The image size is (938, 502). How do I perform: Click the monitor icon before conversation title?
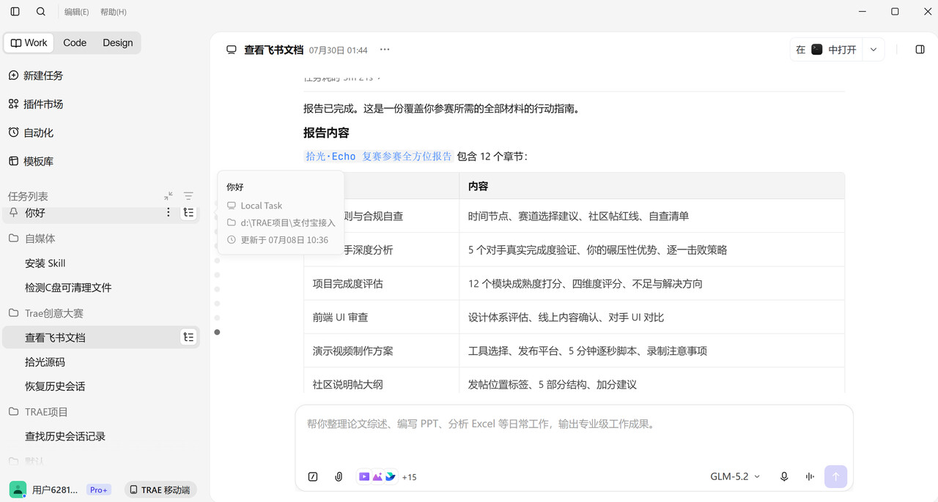tap(232, 50)
